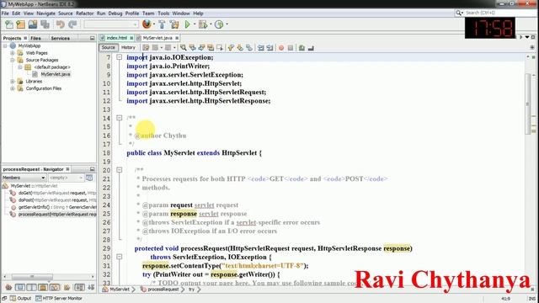Expand the Libraries node

pos(13,82)
